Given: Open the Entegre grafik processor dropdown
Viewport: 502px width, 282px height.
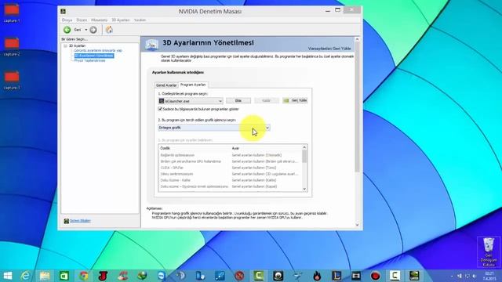Looking at the screenshot, I should (x=214, y=128).
